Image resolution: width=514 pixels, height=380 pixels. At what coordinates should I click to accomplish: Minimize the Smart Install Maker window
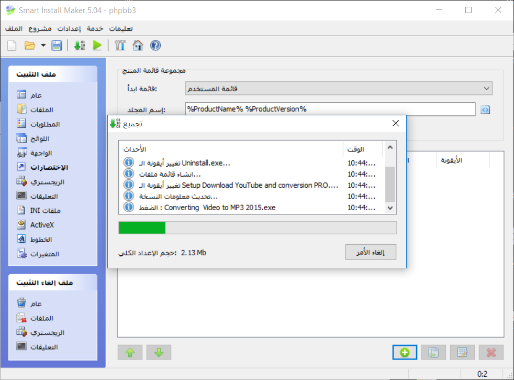(439, 10)
